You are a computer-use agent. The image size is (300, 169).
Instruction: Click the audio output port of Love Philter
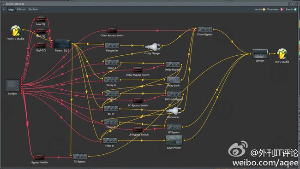coord(184,140)
